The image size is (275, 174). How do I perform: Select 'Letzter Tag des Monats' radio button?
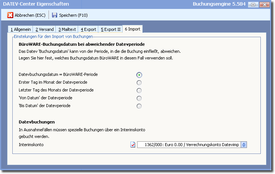(139, 90)
